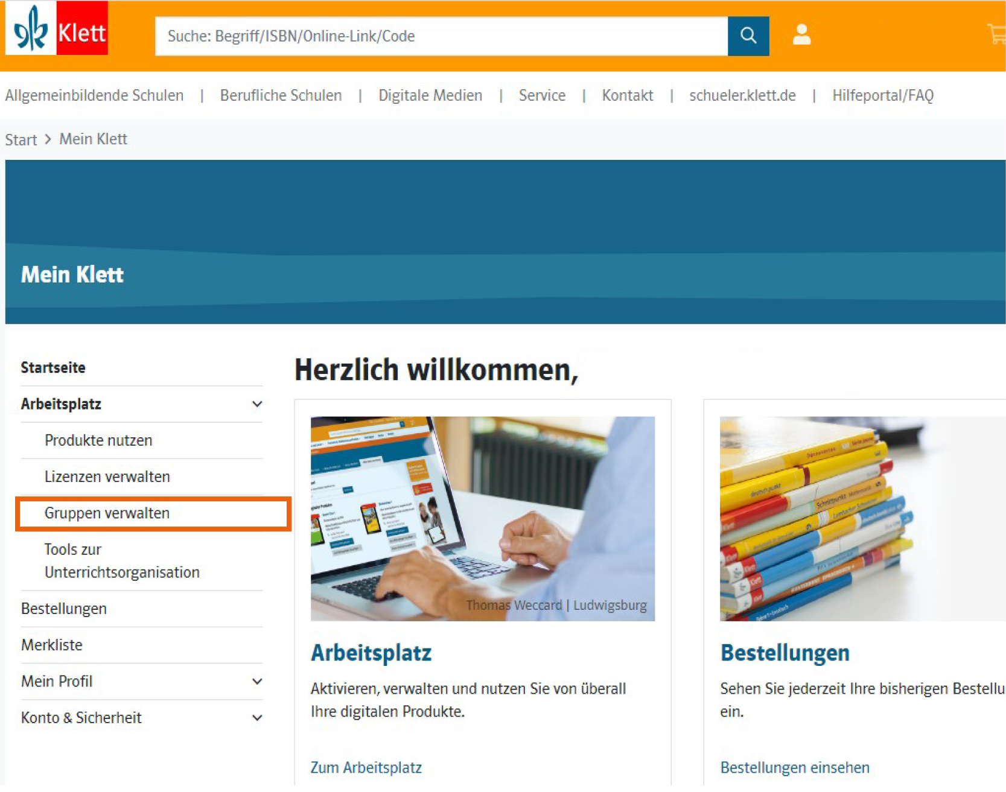Open Hilfeportal/FAQ
This screenshot has height=792, width=1006.
point(883,95)
